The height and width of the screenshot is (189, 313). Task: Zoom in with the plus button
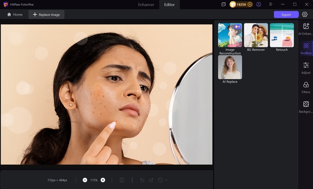pos(103,180)
